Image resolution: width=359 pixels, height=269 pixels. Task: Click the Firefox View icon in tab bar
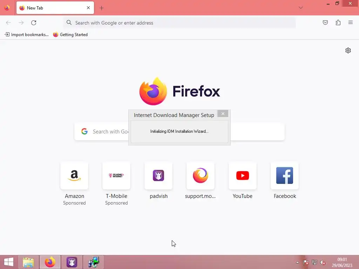[7, 8]
